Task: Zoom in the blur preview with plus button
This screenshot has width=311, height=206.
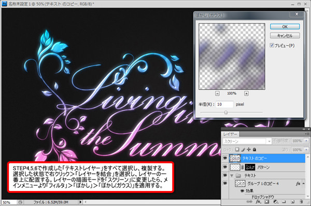Action: click(246, 93)
